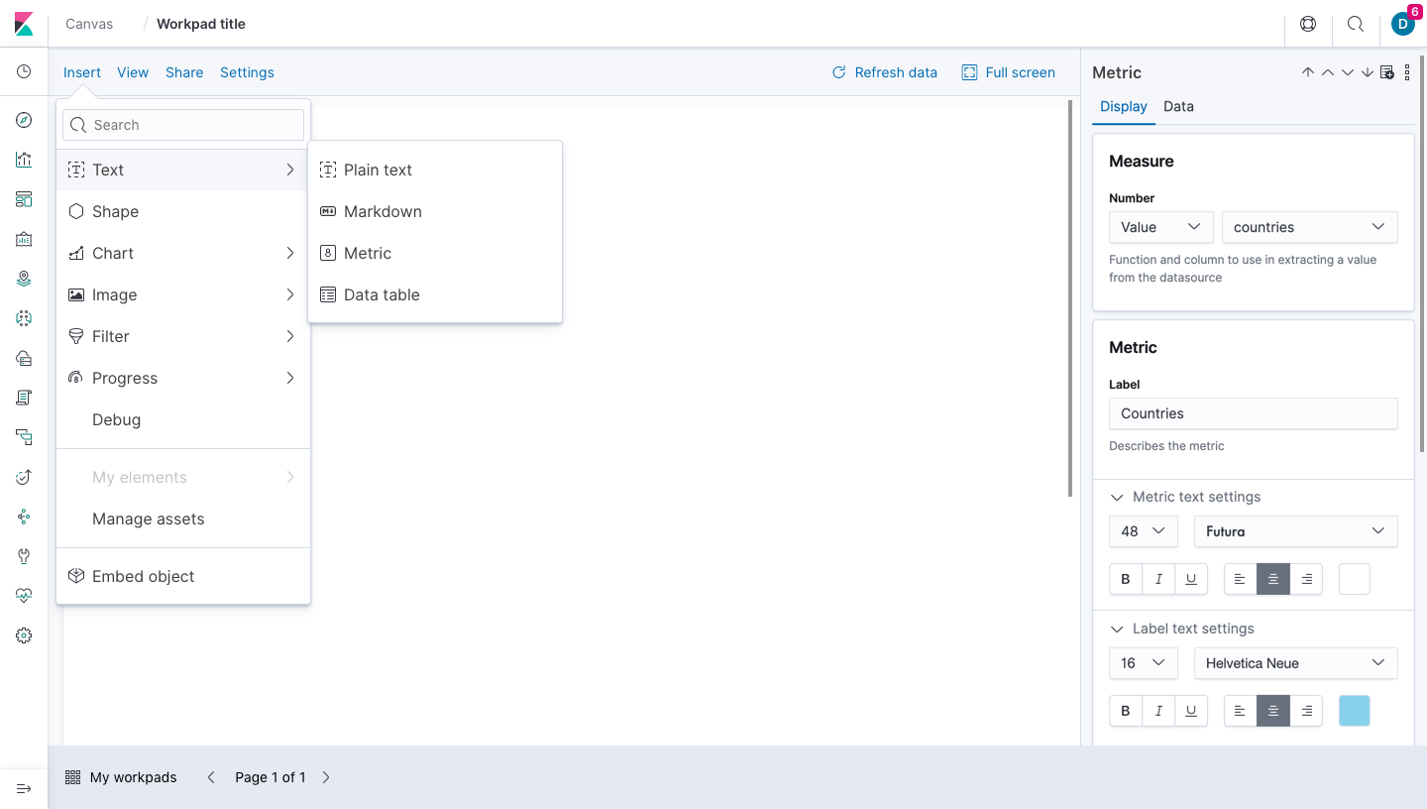Viewport: 1427px width, 809px height.
Task: Open the countries column dropdown
Action: (1310, 227)
